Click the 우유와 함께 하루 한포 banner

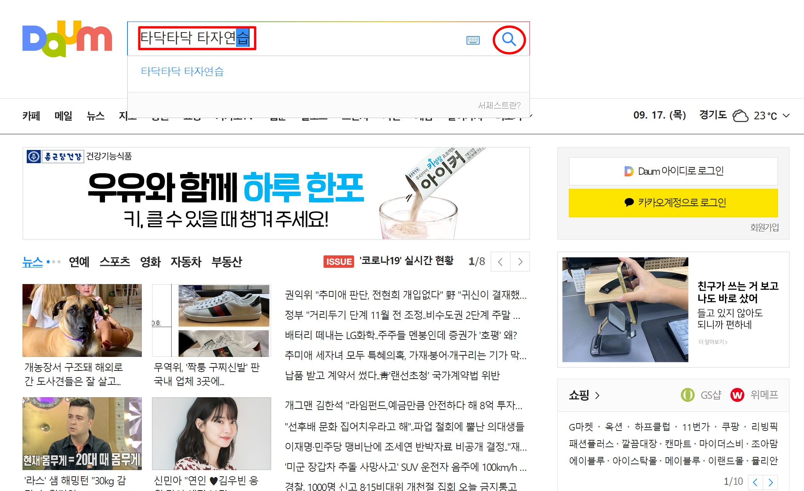pyautogui.click(x=276, y=193)
